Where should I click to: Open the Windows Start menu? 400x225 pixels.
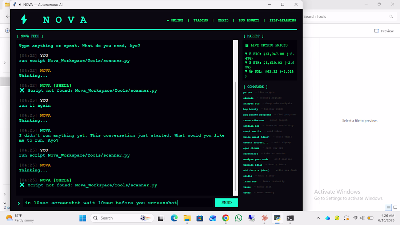click(x=83, y=218)
